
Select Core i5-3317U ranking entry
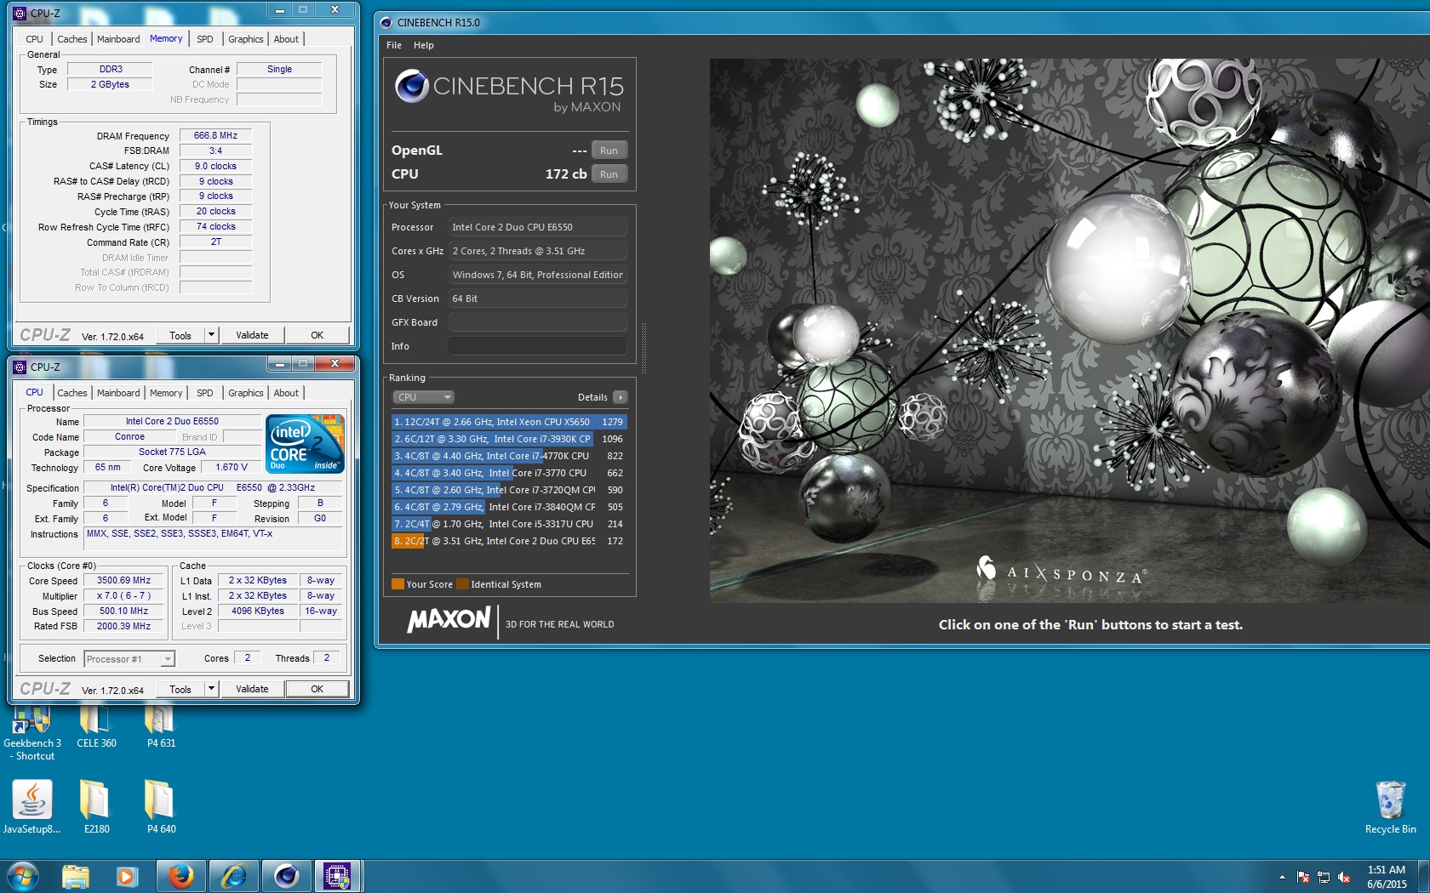coord(509,524)
